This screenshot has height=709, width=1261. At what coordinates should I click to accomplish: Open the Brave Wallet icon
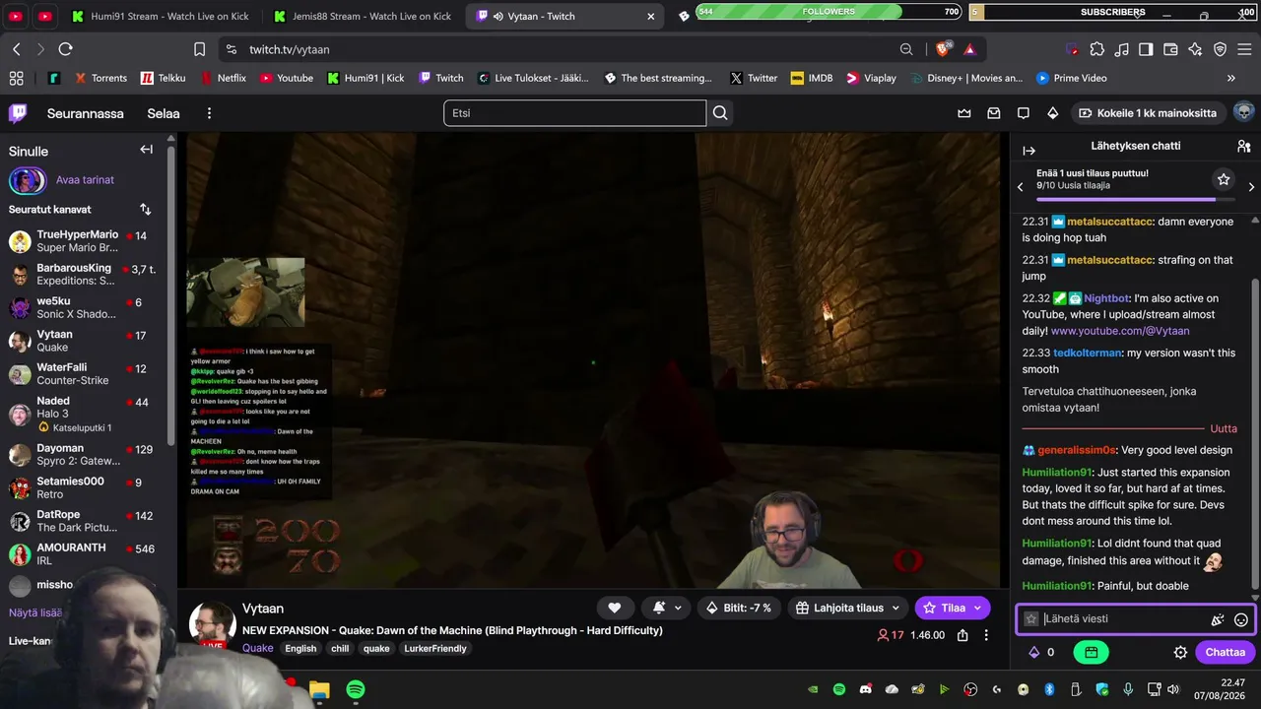1170,49
